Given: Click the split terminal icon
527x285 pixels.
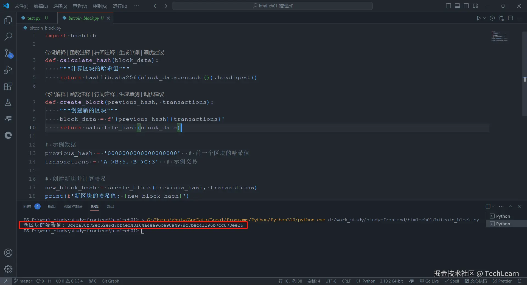Looking at the screenshot, I should [x=488, y=206].
